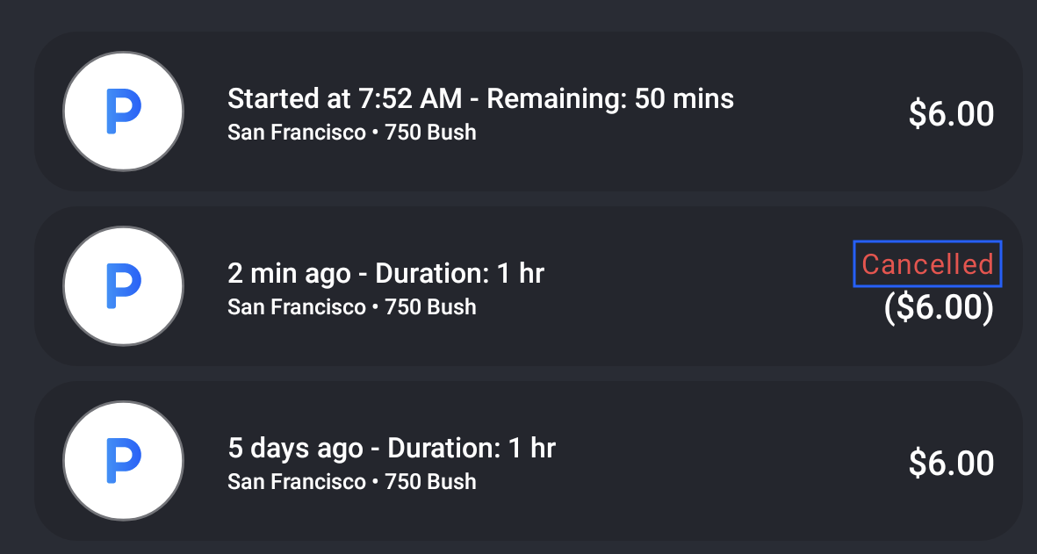The width and height of the screenshot is (1037, 554).
Task: Click the $6.00 price on the active session
Action: click(x=951, y=114)
